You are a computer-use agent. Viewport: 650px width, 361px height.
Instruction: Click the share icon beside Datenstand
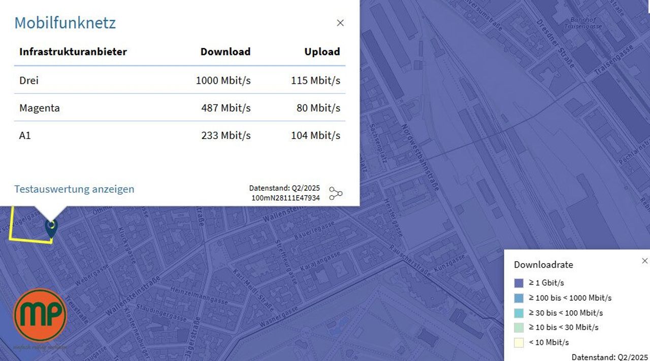point(336,193)
